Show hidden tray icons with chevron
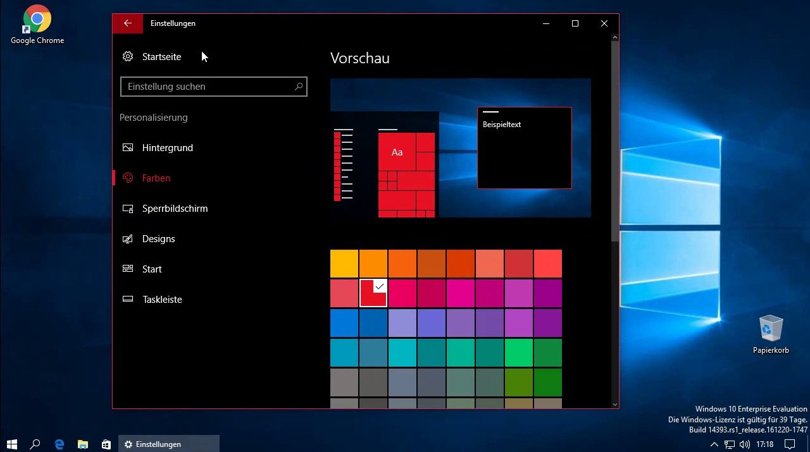 coord(714,444)
